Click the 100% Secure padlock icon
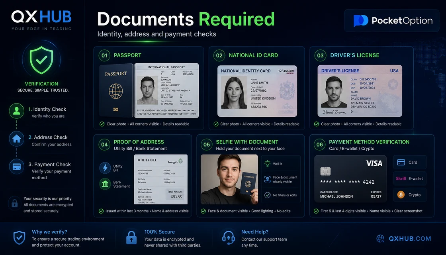 coord(131,237)
